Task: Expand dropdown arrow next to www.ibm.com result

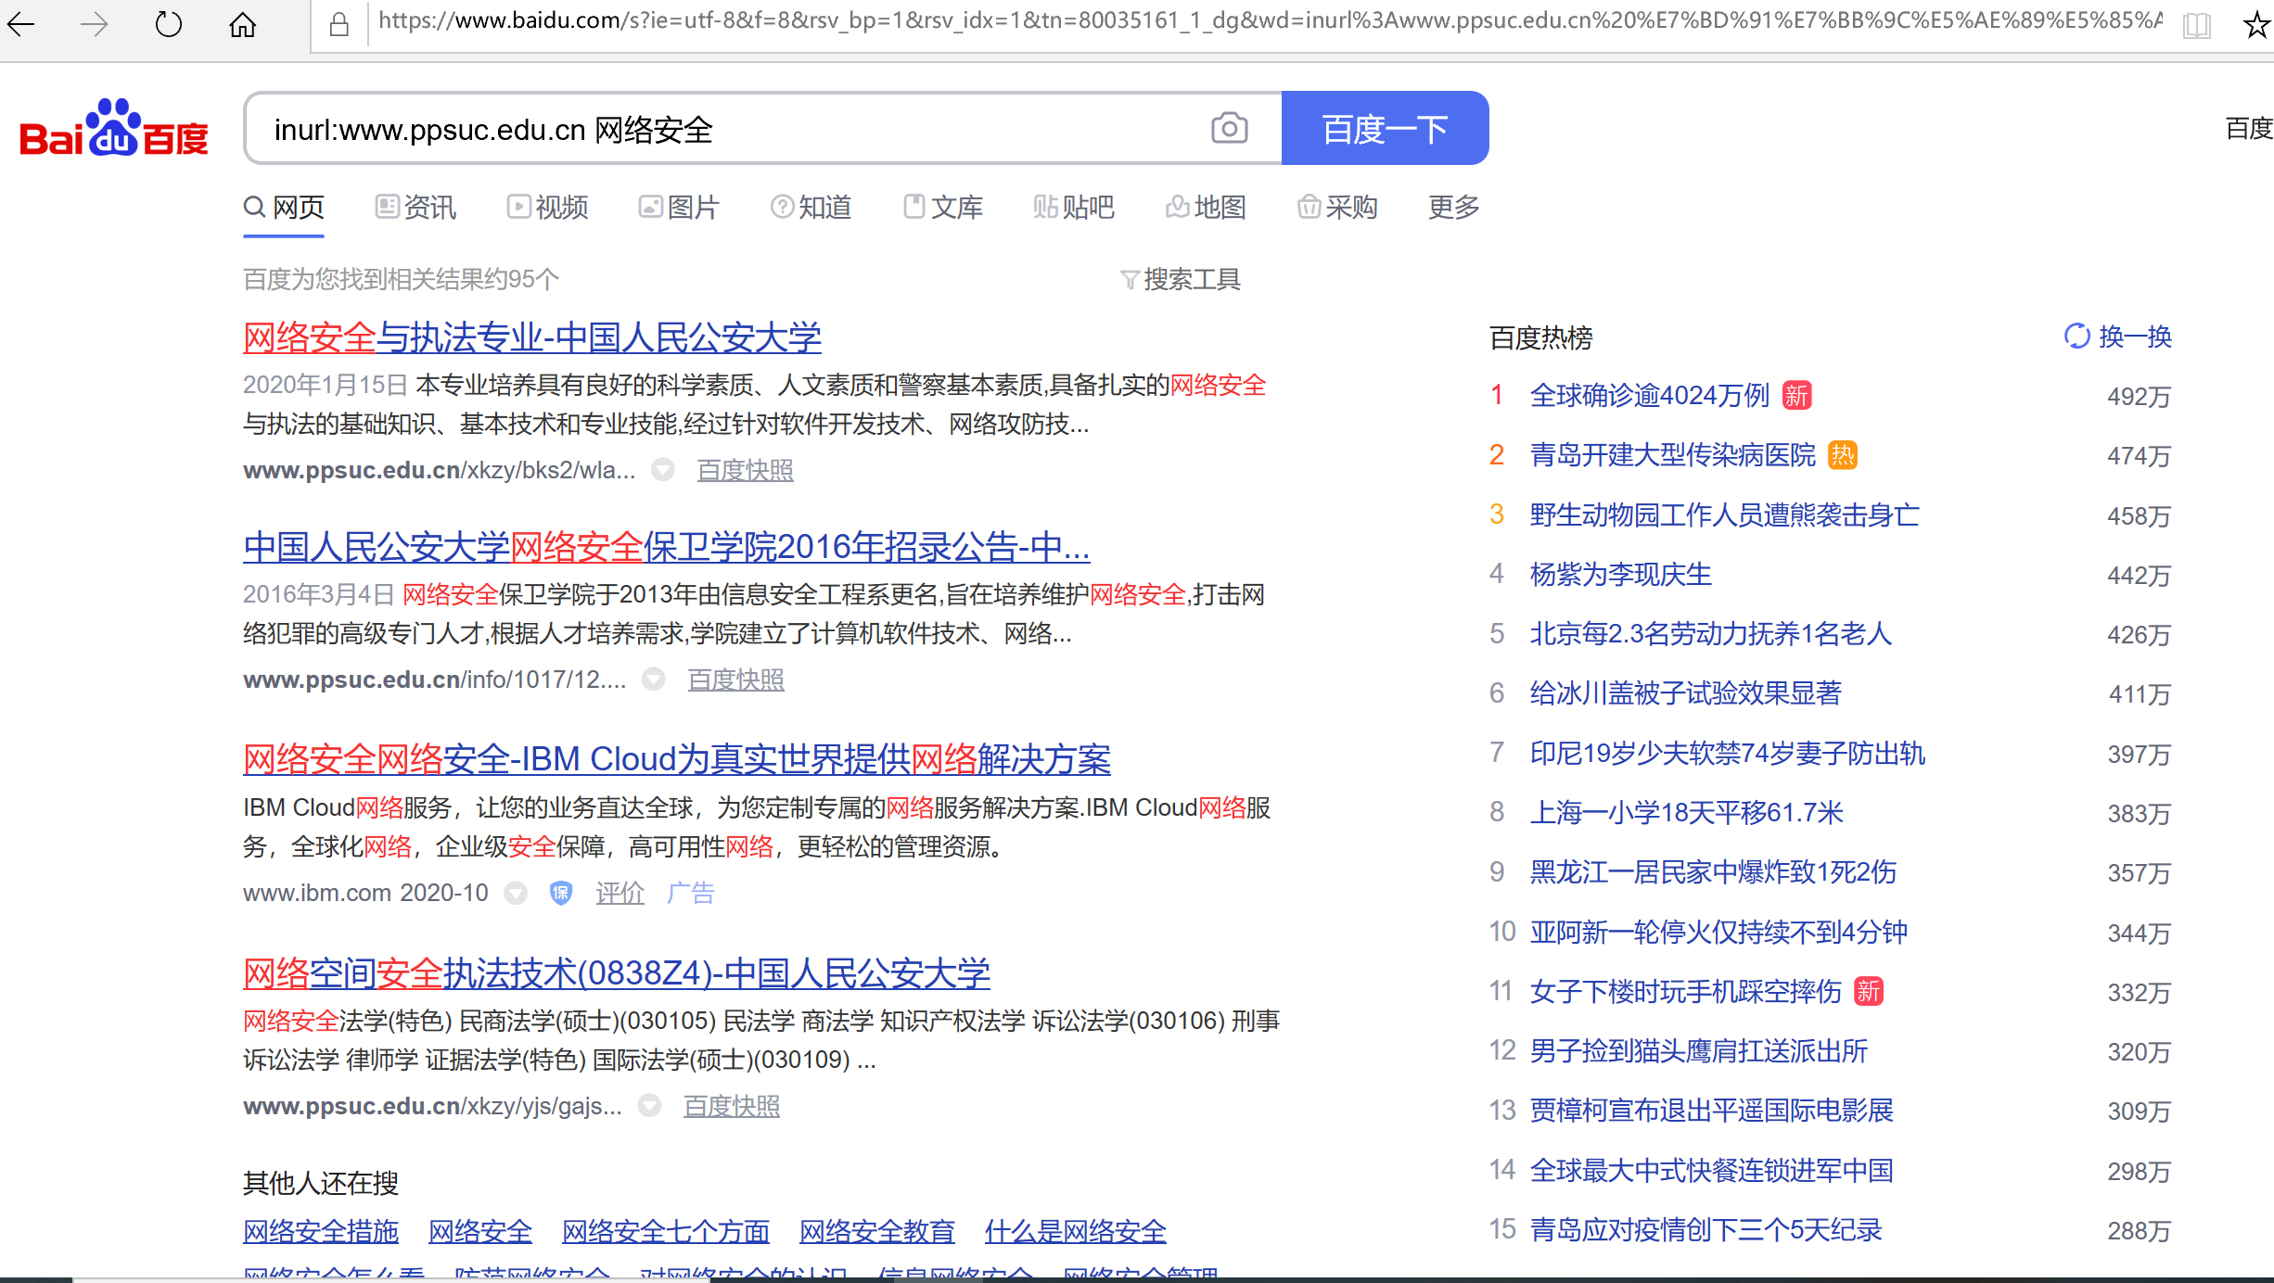Action: (516, 893)
